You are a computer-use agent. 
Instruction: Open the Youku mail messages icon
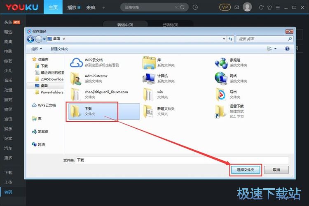[x=236, y=7]
